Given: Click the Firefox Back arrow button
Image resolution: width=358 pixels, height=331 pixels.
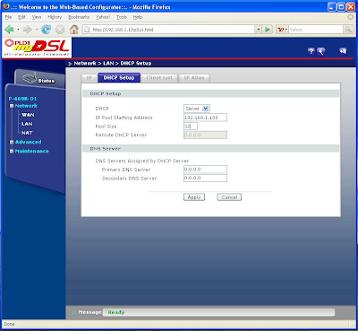Looking at the screenshot, I should tap(10, 30).
